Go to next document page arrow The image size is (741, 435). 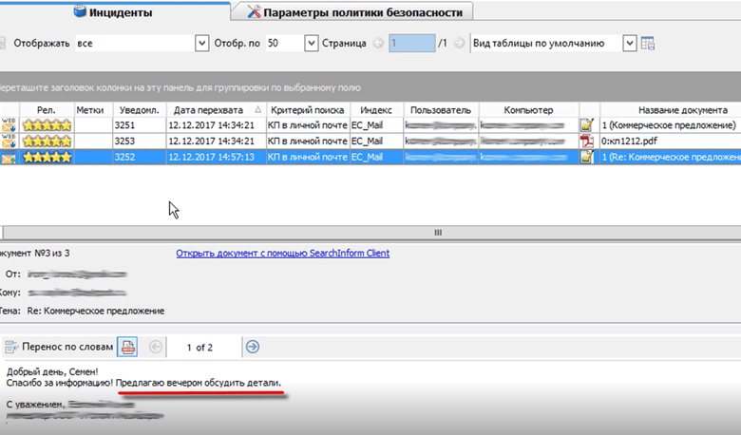[x=253, y=348]
